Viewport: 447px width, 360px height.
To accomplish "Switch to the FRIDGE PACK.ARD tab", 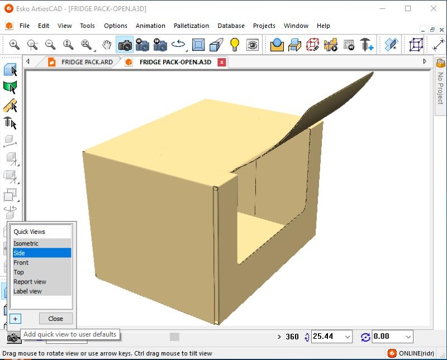I will [x=87, y=62].
